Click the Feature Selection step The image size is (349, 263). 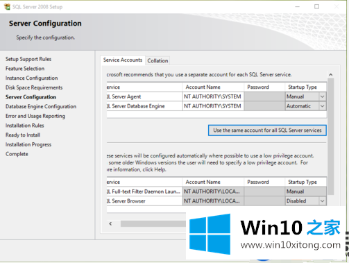pyautogui.click(x=25, y=69)
